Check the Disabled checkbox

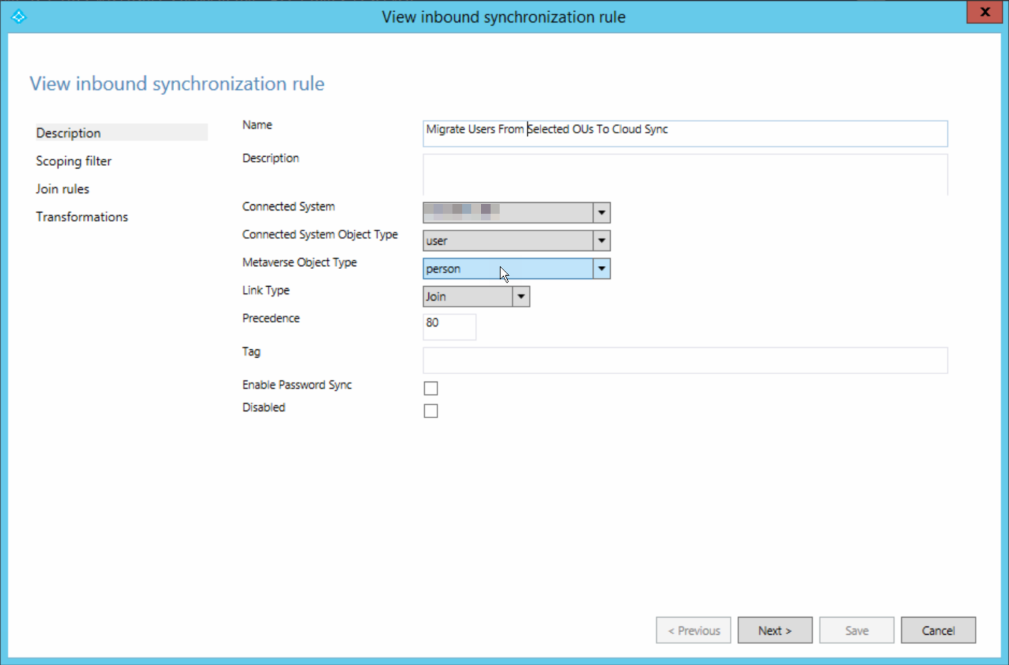[430, 410]
